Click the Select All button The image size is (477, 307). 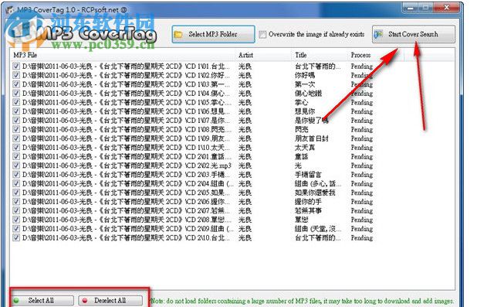[x=42, y=300]
